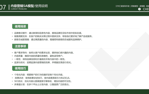Select the 注意事项 section label
This screenshot has height=94, width=149.
click(x=20, y=46)
